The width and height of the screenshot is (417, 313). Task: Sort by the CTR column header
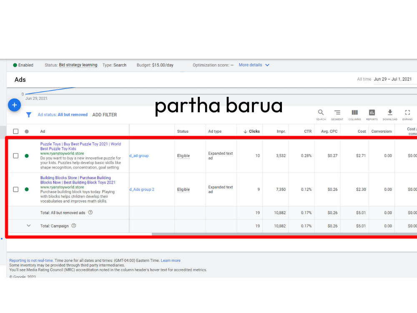[308, 131]
